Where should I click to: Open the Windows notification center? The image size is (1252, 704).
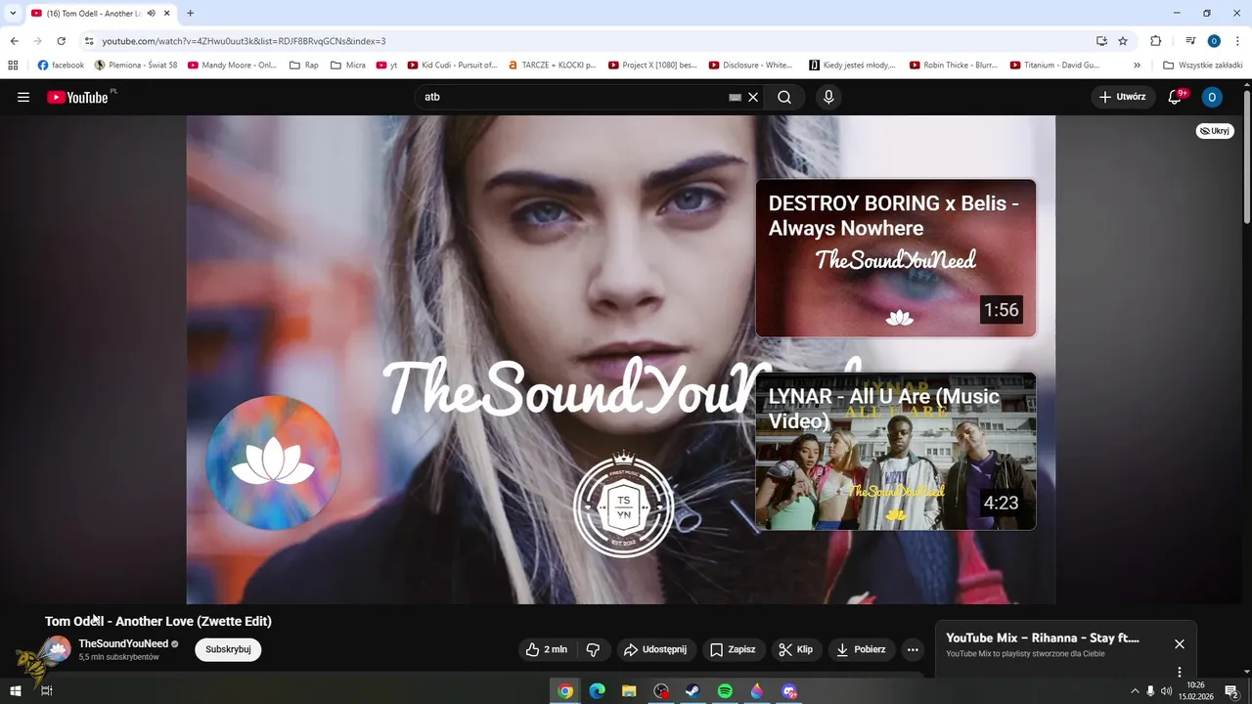point(1232,691)
